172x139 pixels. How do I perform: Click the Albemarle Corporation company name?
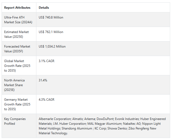tap(55, 119)
